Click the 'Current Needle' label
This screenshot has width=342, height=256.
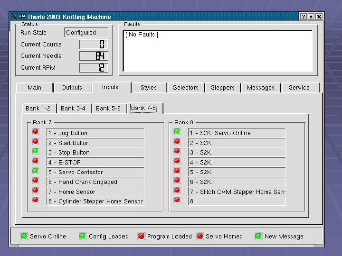pyautogui.click(x=41, y=56)
